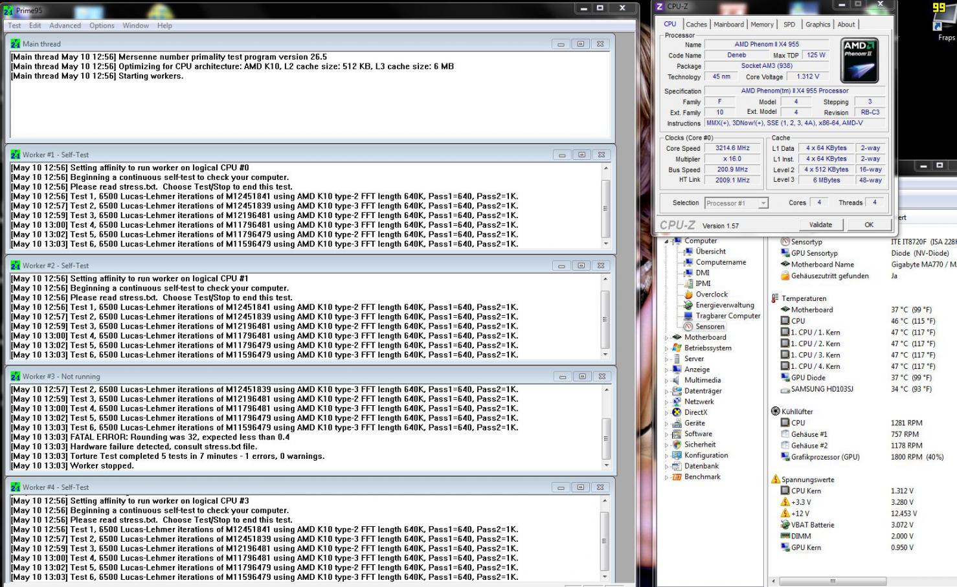The image size is (957, 587).
Task: Click the Worker #2 window icon
Action: point(16,265)
